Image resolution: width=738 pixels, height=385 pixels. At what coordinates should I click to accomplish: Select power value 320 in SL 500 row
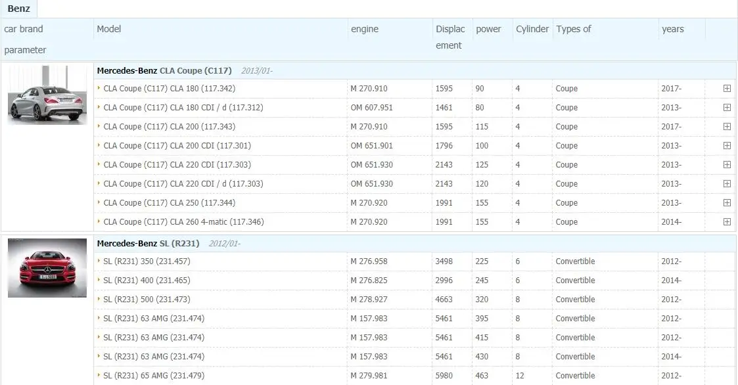pyautogui.click(x=482, y=300)
